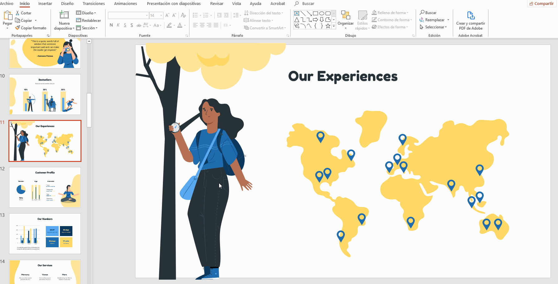This screenshot has height=284, width=558.
Task: Switch to the Transiciones tab
Action: click(x=94, y=3)
